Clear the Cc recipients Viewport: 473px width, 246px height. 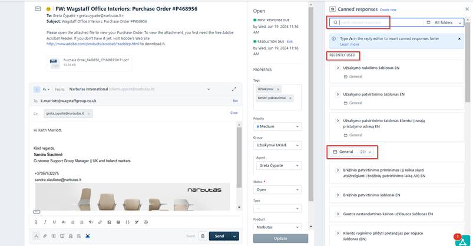pyautogui.click(x=234, y=113)
